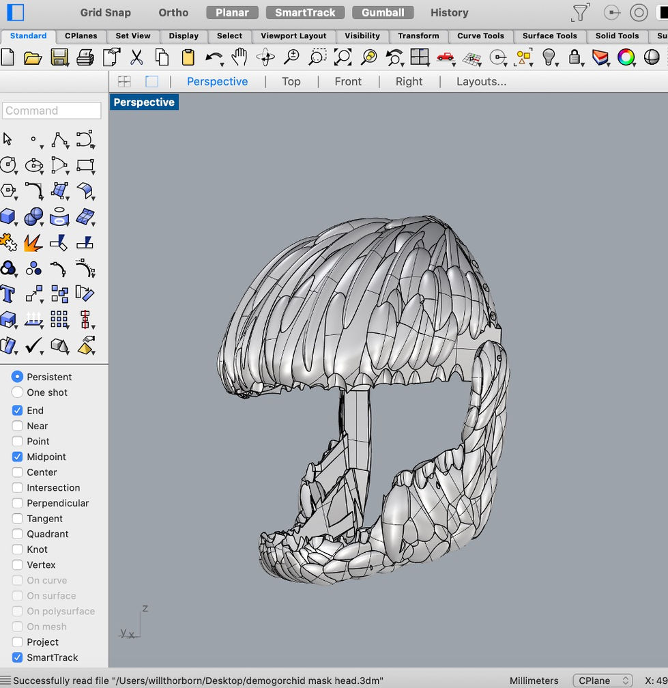The image size is (668, 688).
Task: Toggle the sidebar panel icon
Action: 15,12
